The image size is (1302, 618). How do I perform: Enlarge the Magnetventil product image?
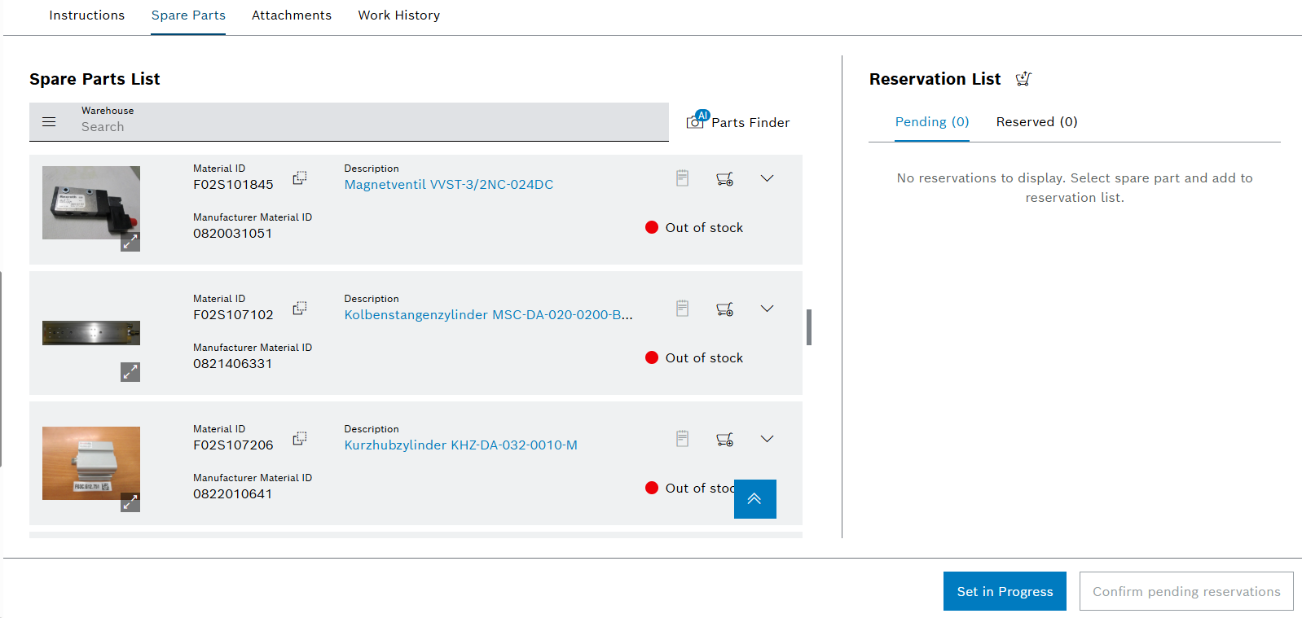point(130,242)
